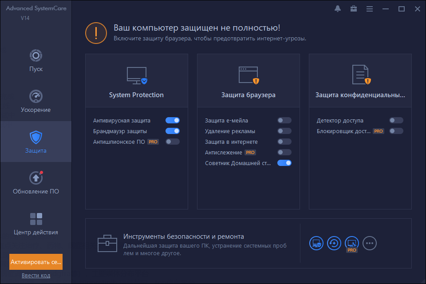Click the Антивирусная защита label
The height and width of the screenshot is (284, 426).
coord(122,120)
